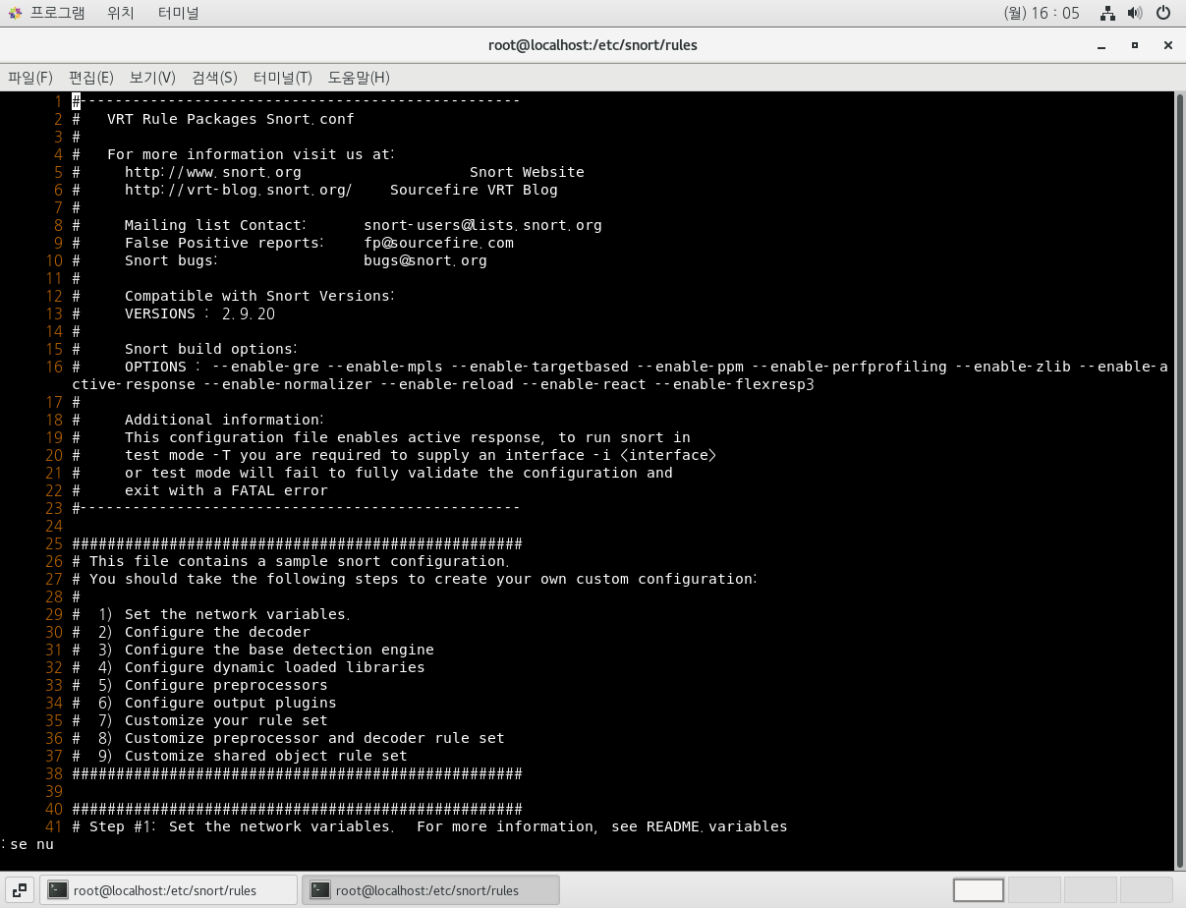
Task: Click the ':se nu' vim command line
Action: point(28,844)
